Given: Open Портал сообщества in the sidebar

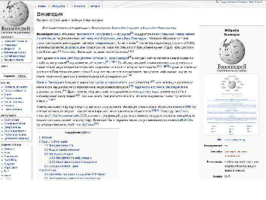Looking at the screenshot, I should 15,91.
